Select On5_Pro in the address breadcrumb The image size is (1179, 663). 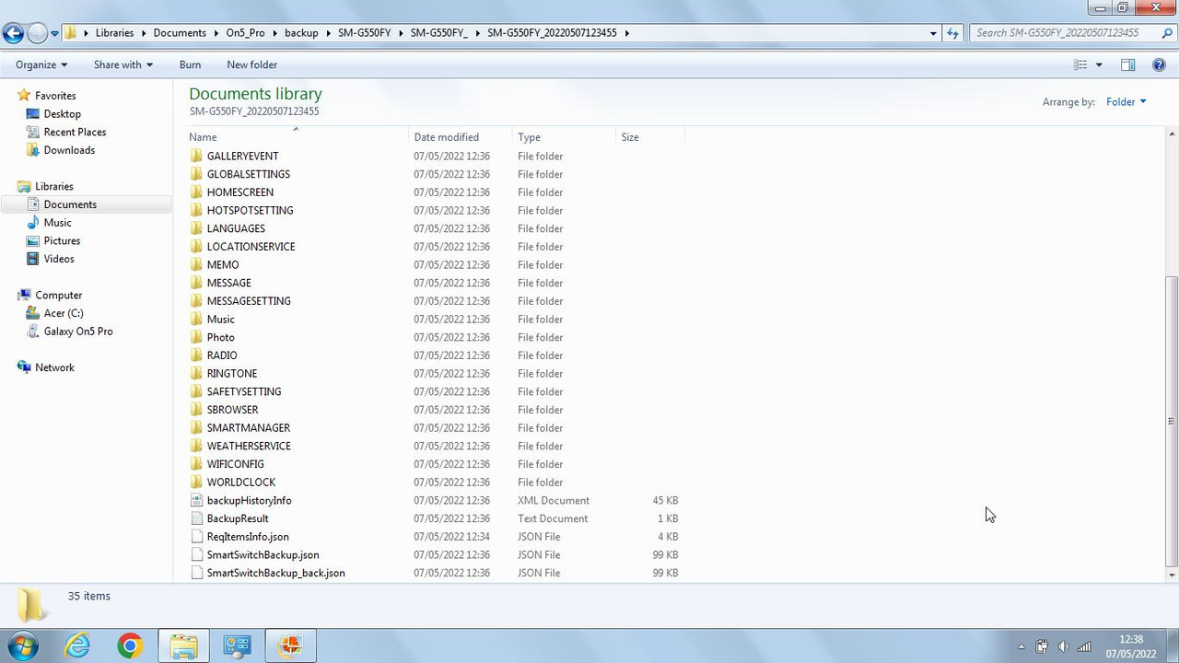pos(245,33)
